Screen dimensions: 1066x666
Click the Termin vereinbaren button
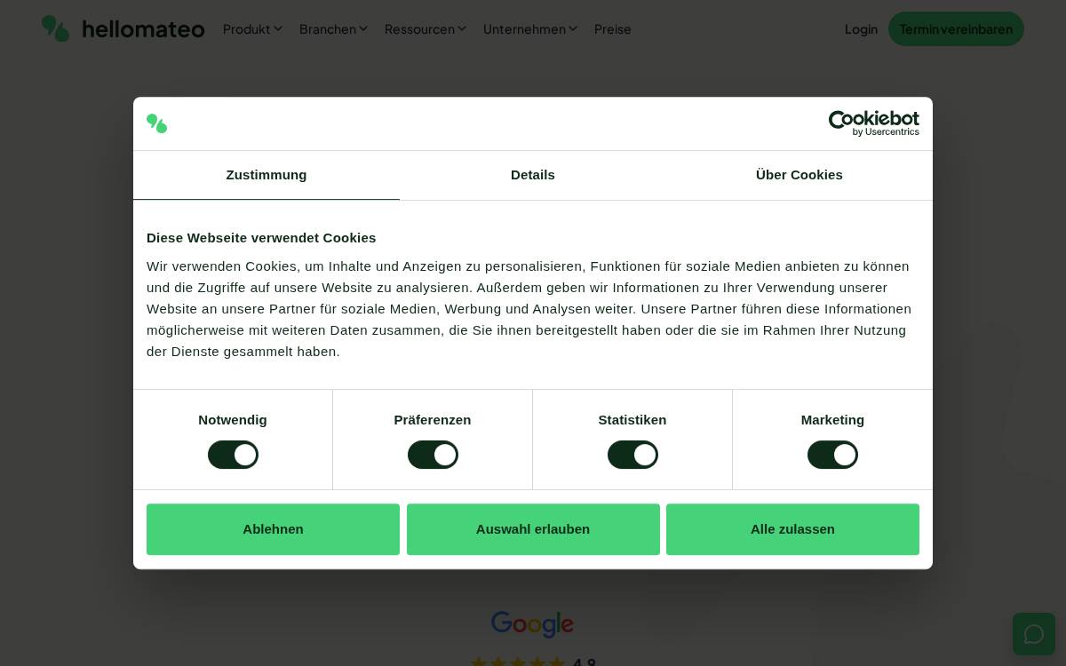point(956,29)
